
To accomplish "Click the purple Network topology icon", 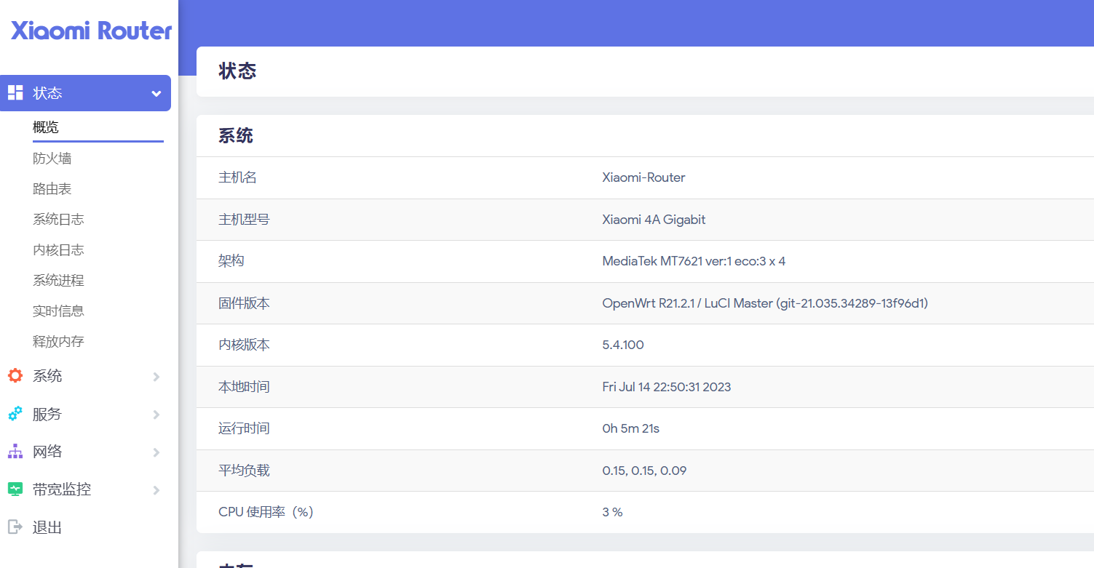I will coord(15,452).
